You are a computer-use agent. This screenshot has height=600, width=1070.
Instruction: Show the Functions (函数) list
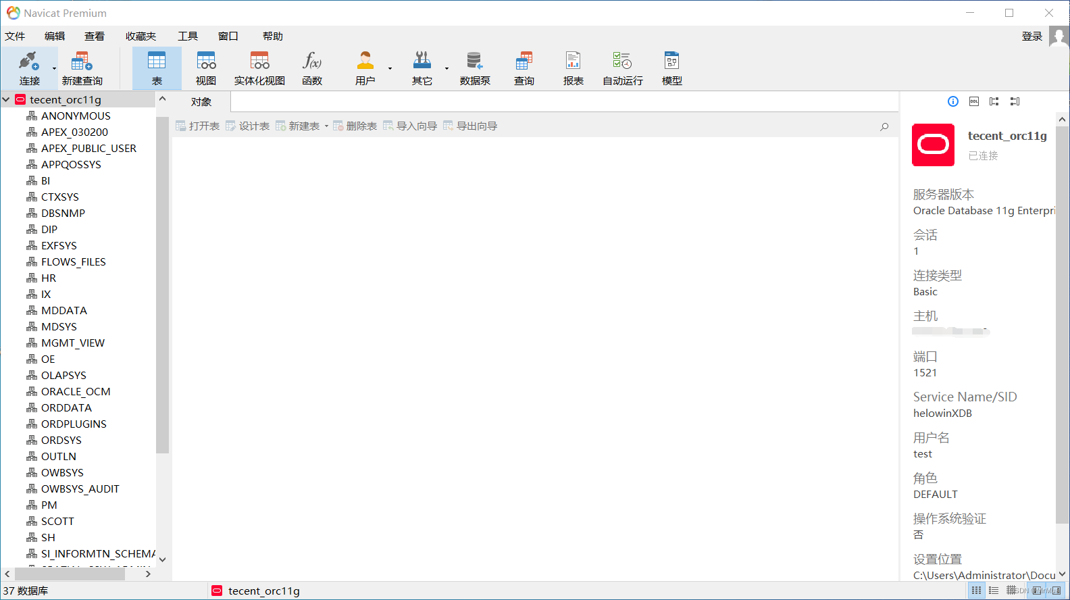pos(312,68)
